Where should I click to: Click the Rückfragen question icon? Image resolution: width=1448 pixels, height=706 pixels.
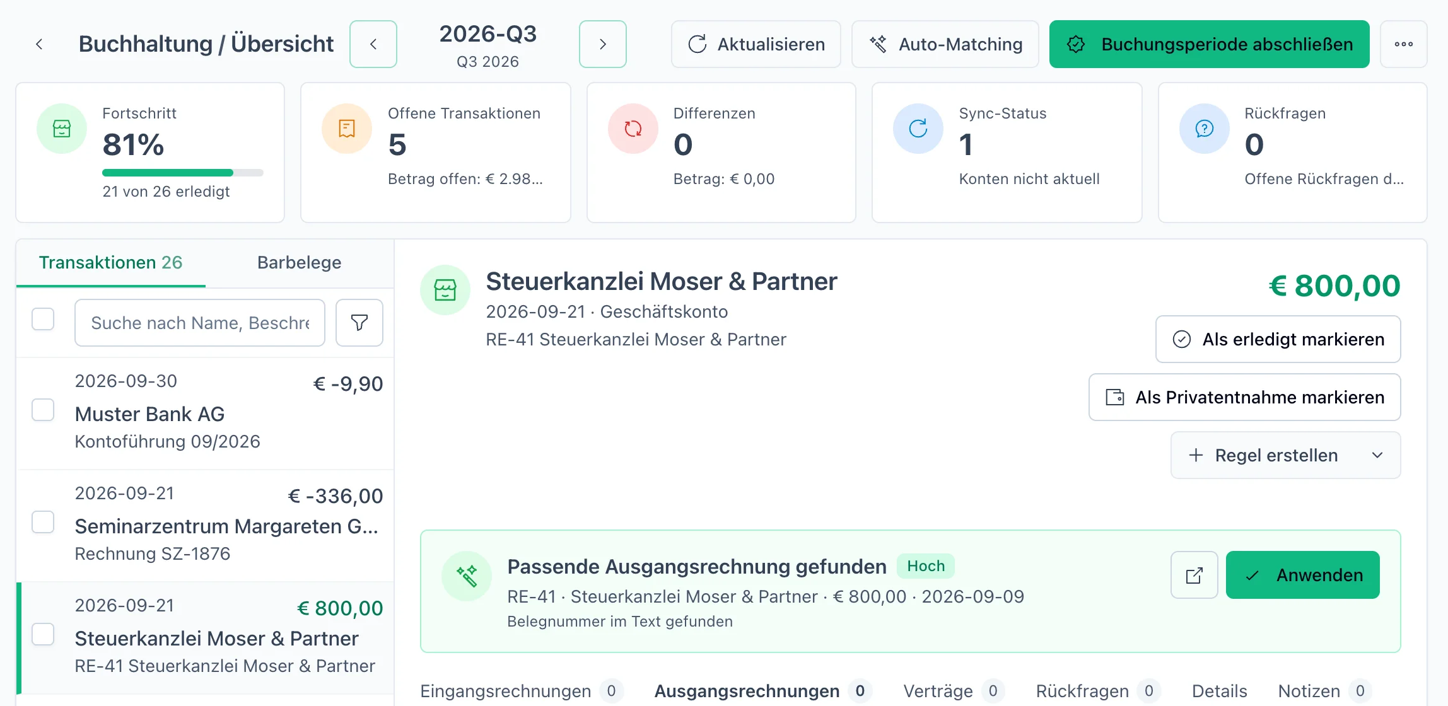point(1205,129)
